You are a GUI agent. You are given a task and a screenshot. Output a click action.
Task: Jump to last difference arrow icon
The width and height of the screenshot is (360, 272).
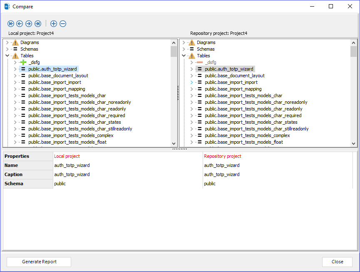(38, 24)
